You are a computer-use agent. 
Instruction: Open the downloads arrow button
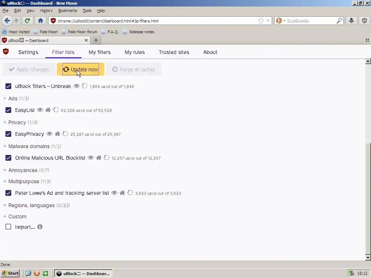click(351, 21)
